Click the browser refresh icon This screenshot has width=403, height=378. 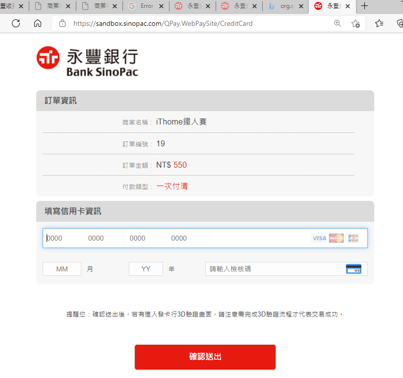tap(16, 23)
